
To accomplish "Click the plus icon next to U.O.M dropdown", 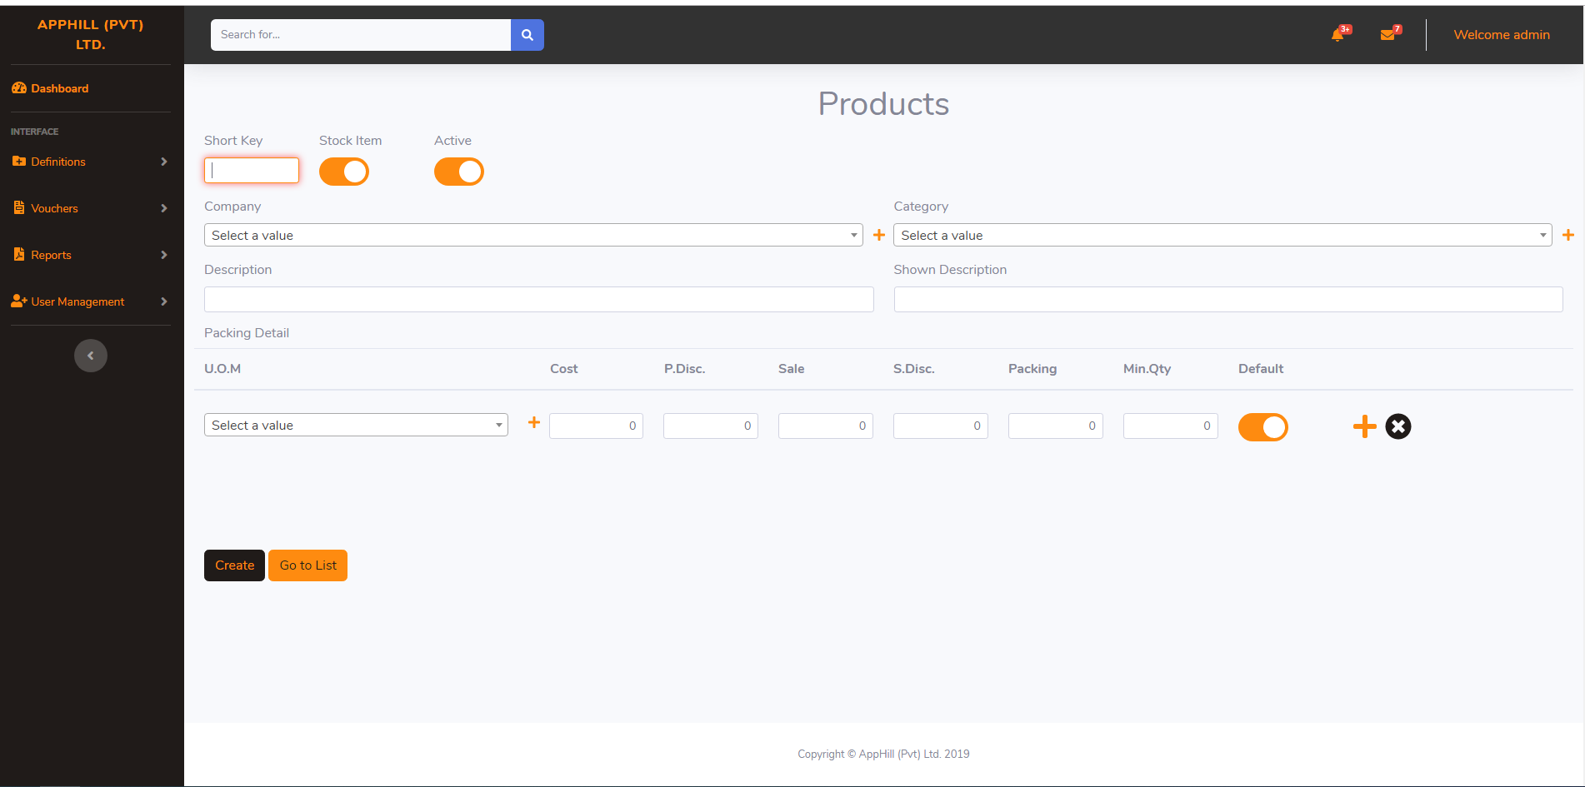I will 534,423.
